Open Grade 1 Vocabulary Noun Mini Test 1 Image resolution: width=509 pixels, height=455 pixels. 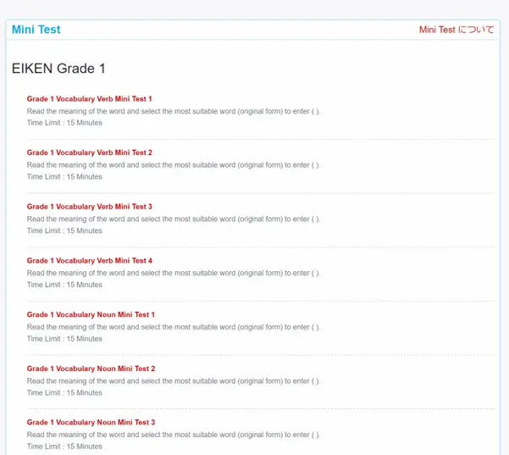pos(91,314)
